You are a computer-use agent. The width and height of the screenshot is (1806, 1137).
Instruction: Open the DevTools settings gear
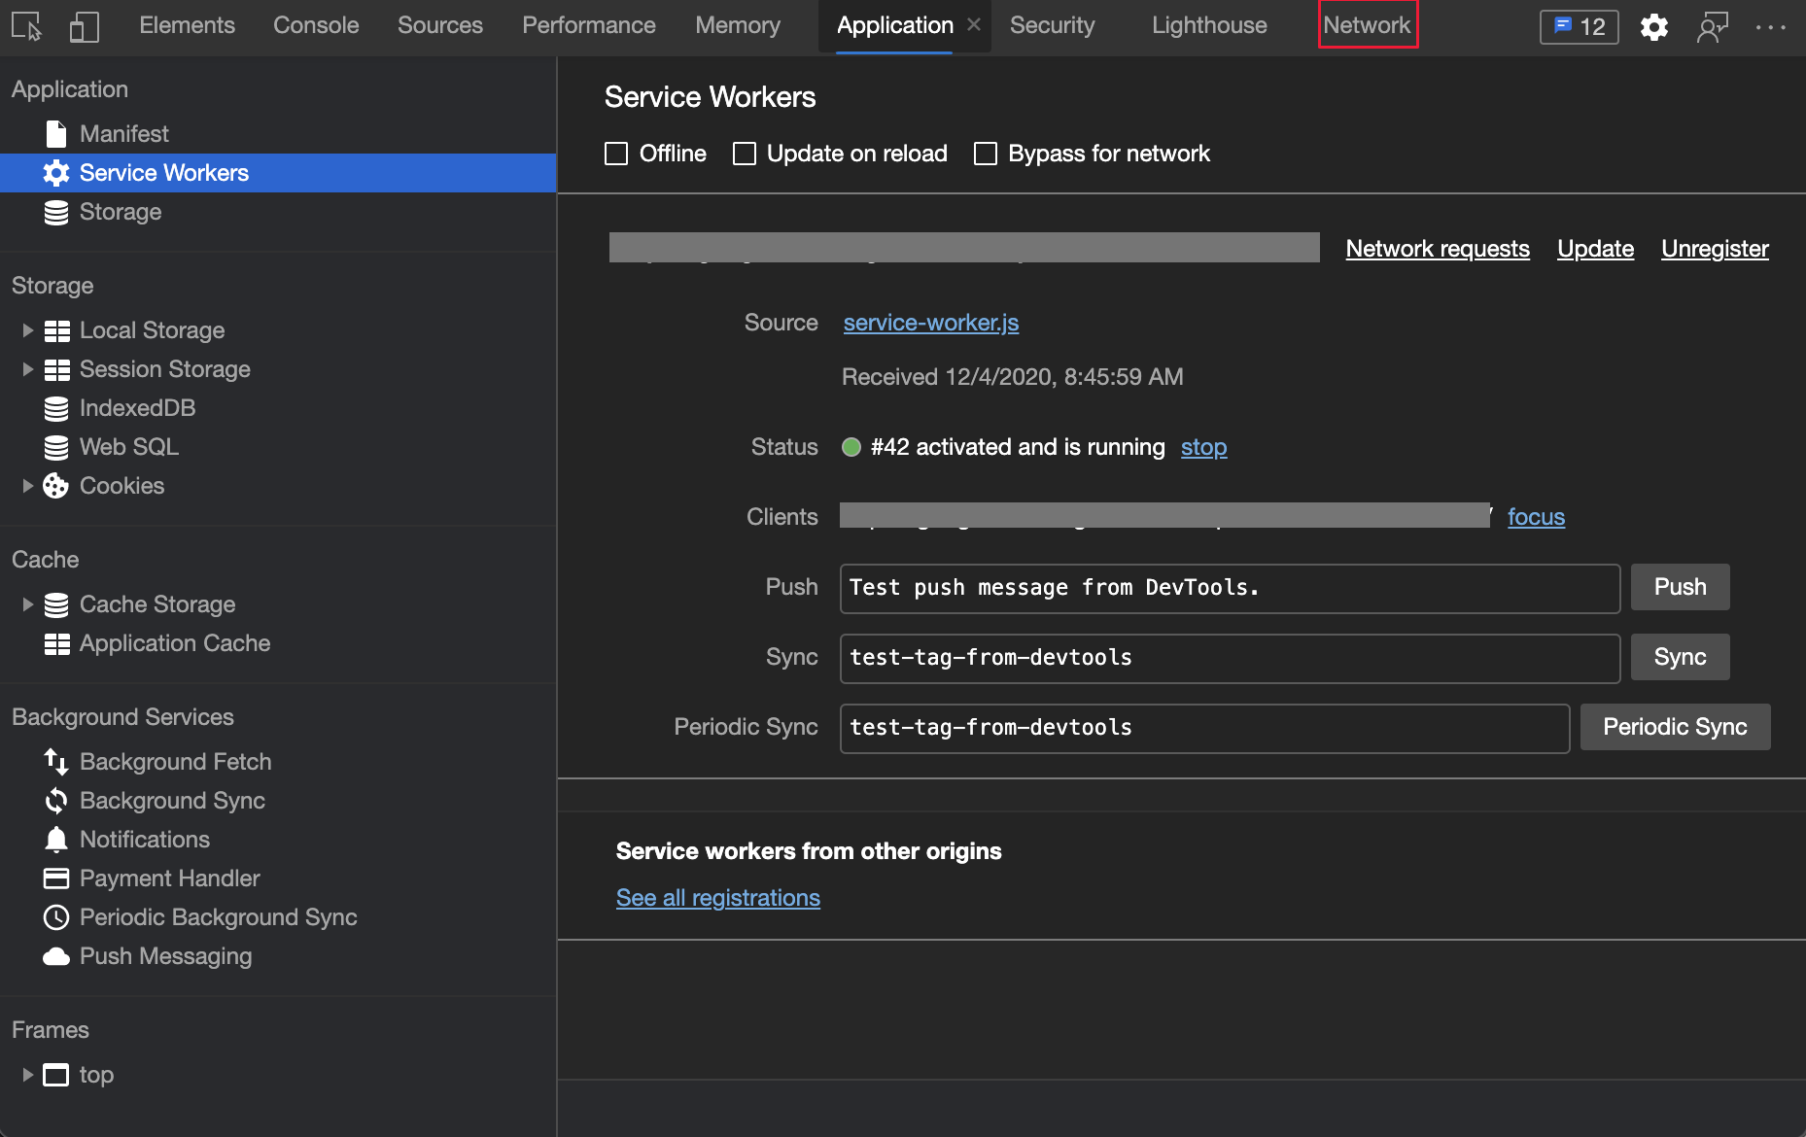tap(1653, 28)
